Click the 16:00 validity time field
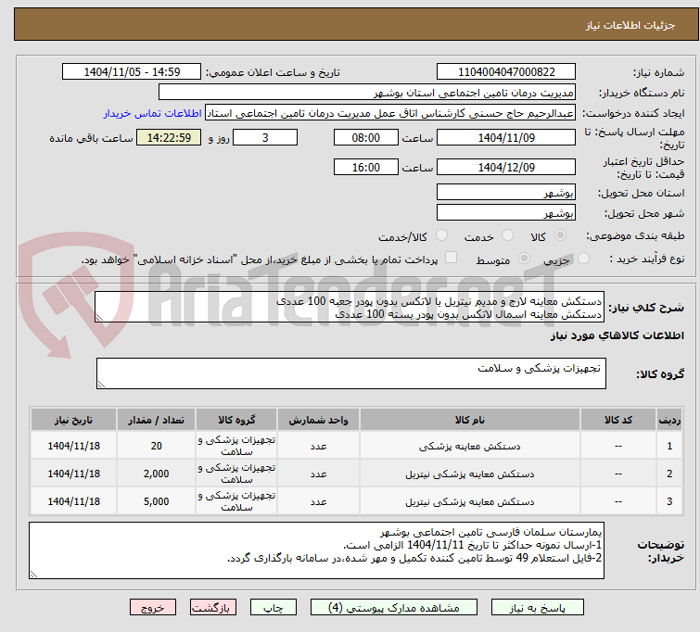 365,167
